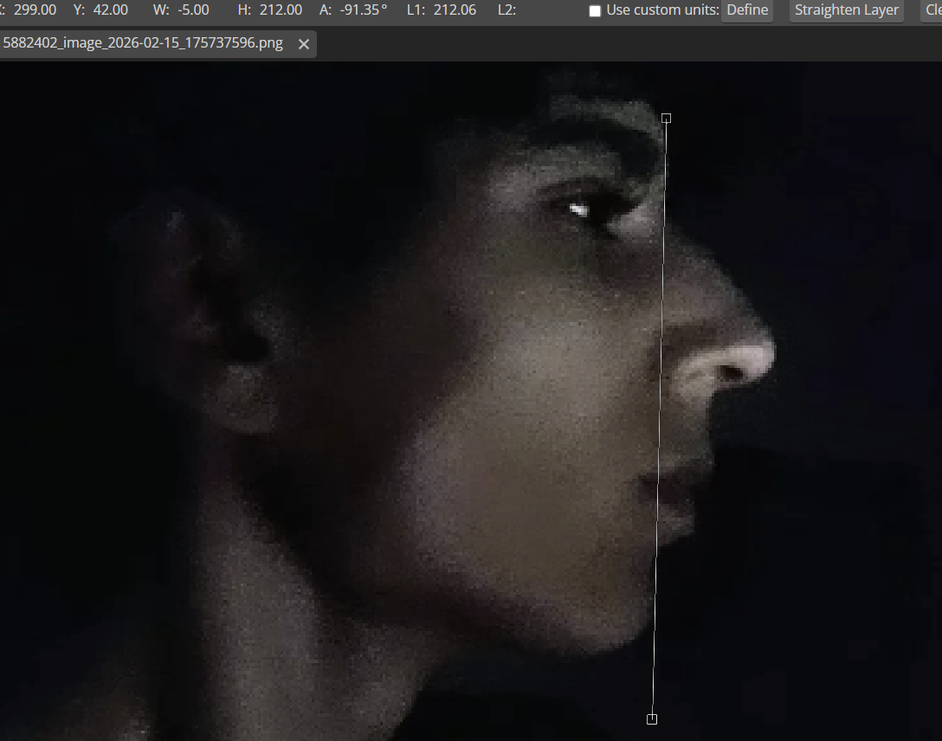Enable the Use custom units checkbox
This screenshot has width=942, height=741.
coord(595,11)
